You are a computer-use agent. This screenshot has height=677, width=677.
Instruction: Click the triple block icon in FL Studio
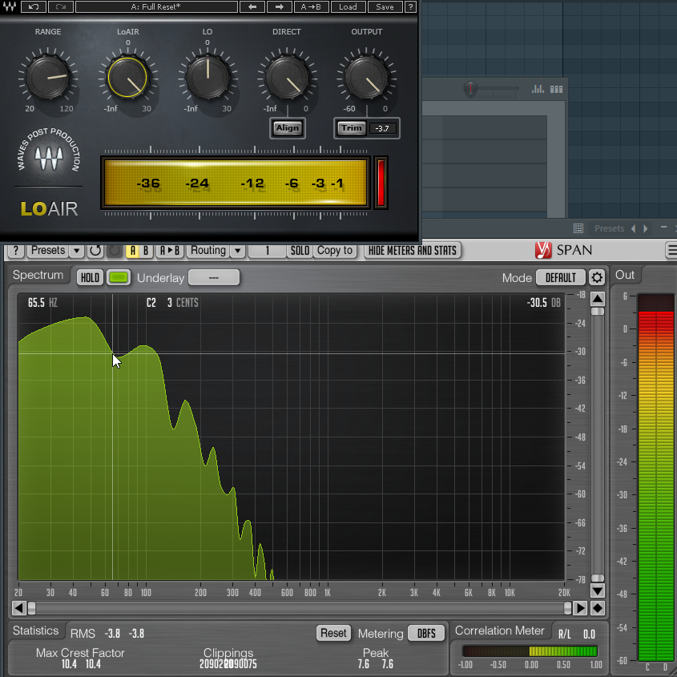(x=556, y=89)
